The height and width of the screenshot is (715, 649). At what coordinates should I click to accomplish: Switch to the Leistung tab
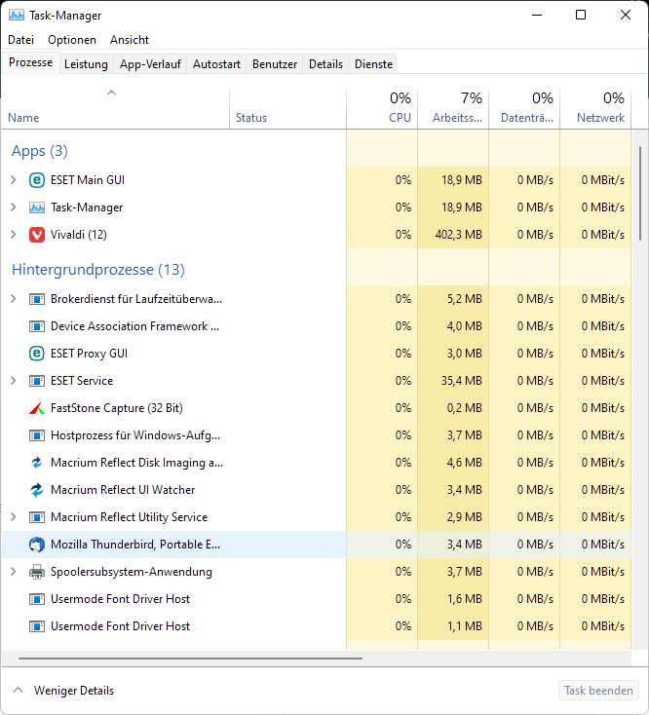pyautogui.click(x=86, y=64)
